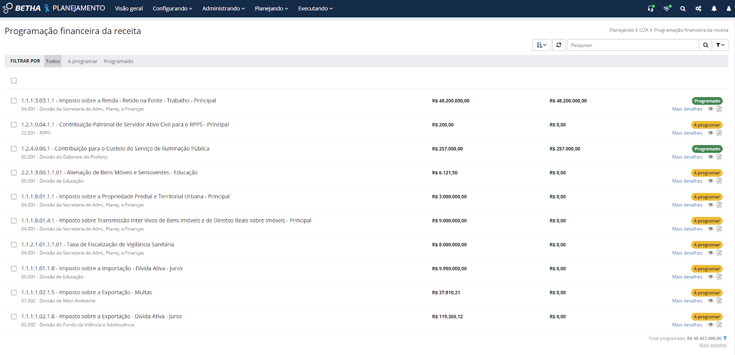The height and width of the screenshot is (355, 735).
Task: Select checkbox for 1.2.4.0.00.1 revenue
Action: (14, 149)
